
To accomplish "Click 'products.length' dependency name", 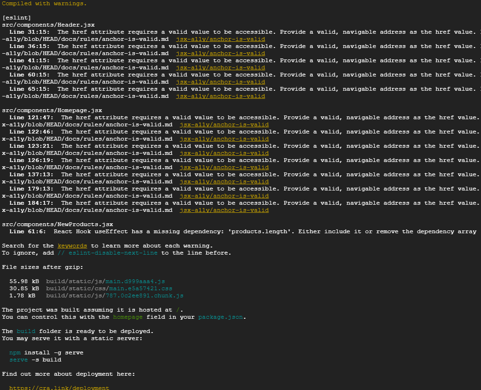I will (x=259, y=231).
